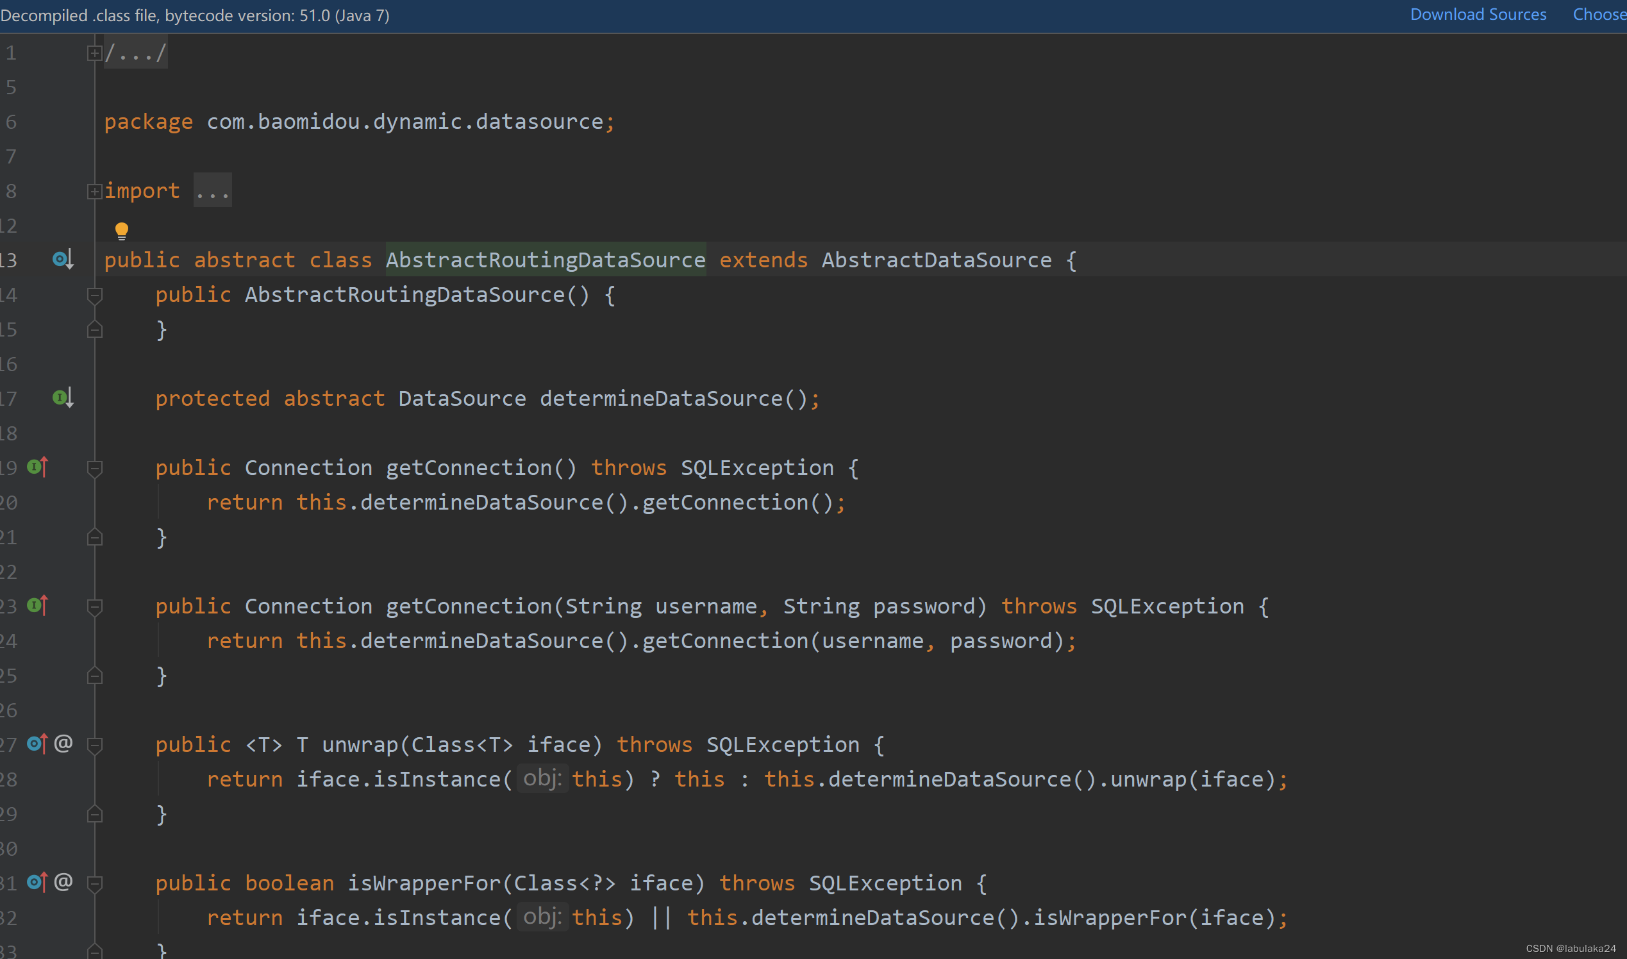Expand the folded comment block on line 1
The width and height of the screenshot is (1627, 959).
[94, 53]
